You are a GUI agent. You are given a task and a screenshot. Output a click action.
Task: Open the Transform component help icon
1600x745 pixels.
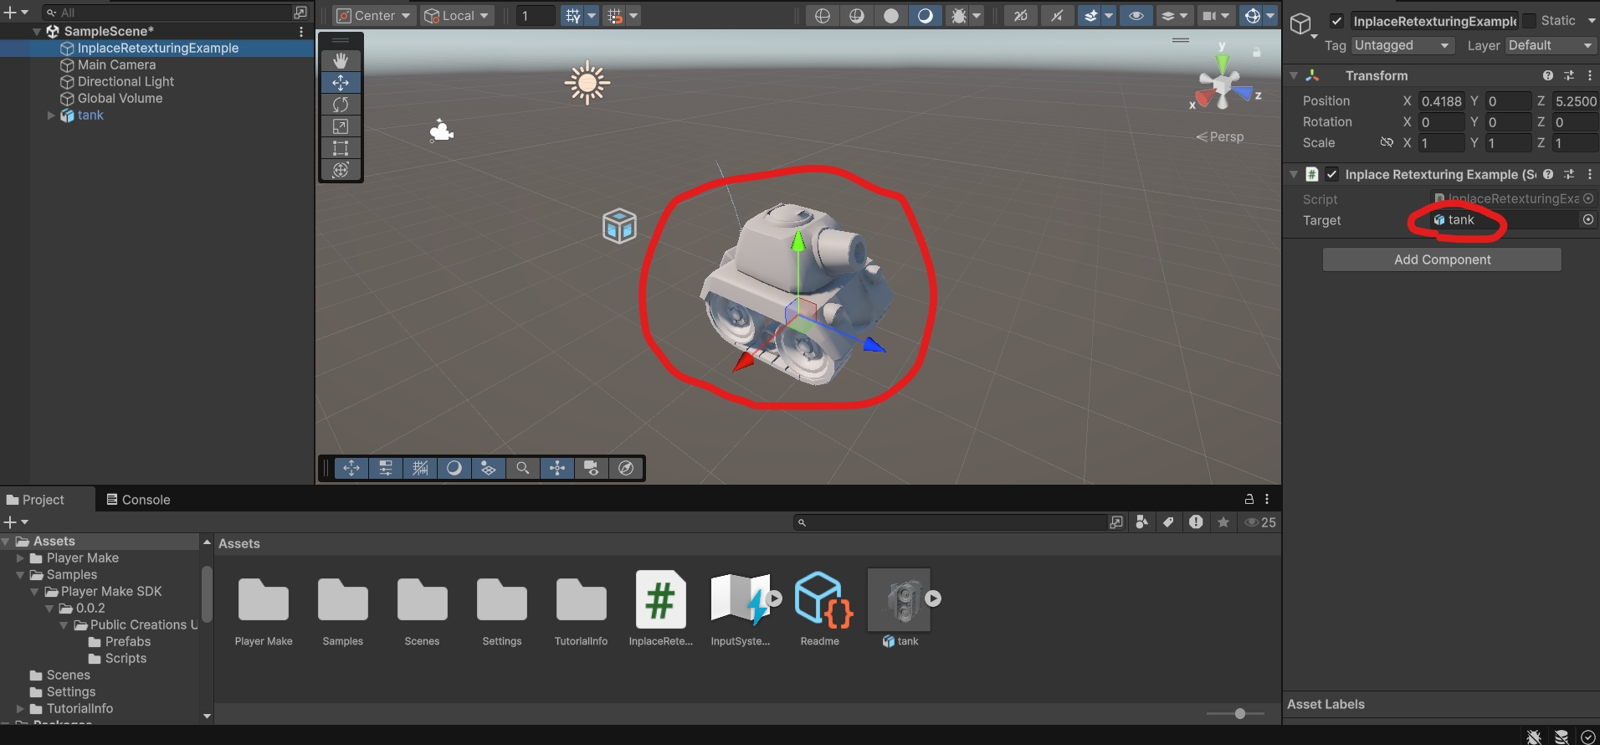tap(1547, 75)
